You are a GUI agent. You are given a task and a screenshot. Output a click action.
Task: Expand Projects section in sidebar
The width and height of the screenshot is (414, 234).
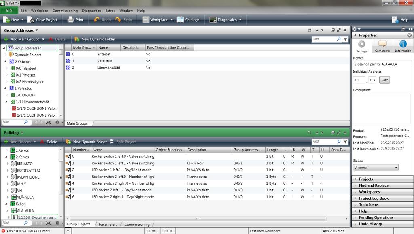coord(383,179)
